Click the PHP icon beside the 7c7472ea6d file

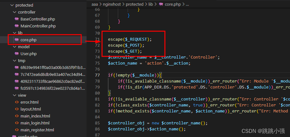pyautogui.click(x=17, y=75)
